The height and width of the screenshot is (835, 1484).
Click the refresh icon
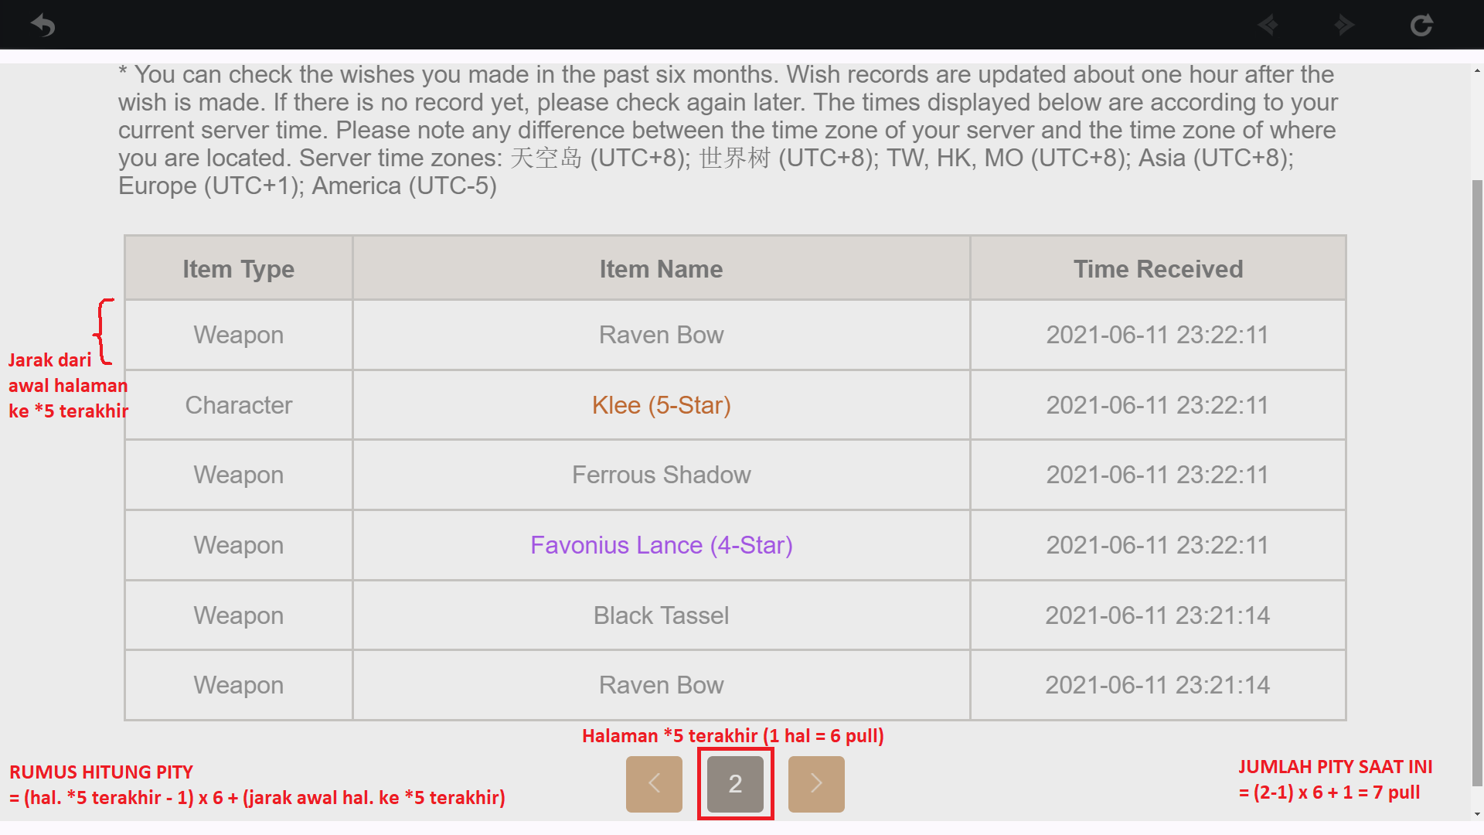1421,26
